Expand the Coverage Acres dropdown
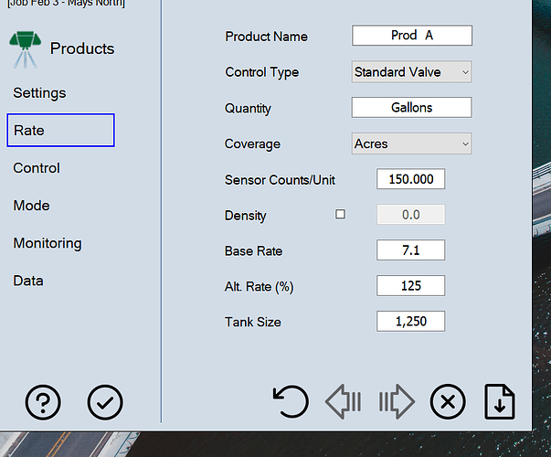Image resolution: width=551 pixels, height=457 pixels. tap(411, 143)
